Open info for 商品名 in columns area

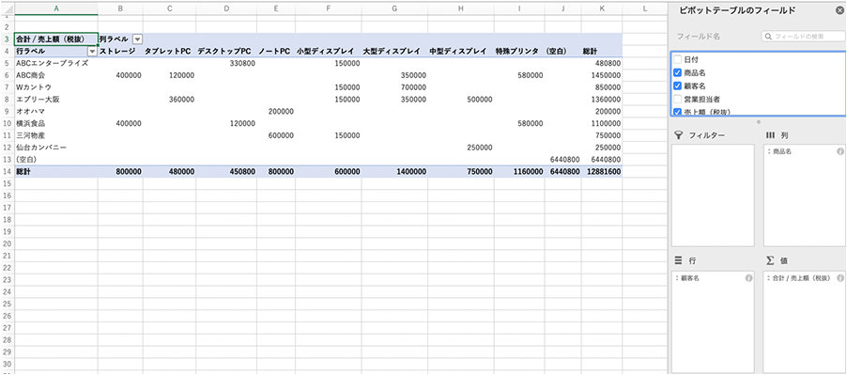click(x=840, y=151)
